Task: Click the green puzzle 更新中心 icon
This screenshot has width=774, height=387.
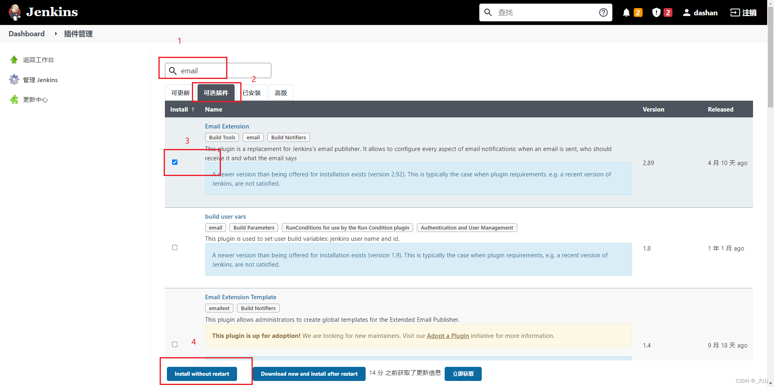Action: [14, 99]
